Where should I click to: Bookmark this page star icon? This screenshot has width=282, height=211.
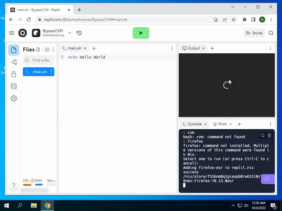pyautogui.click(x=234, y=20)
